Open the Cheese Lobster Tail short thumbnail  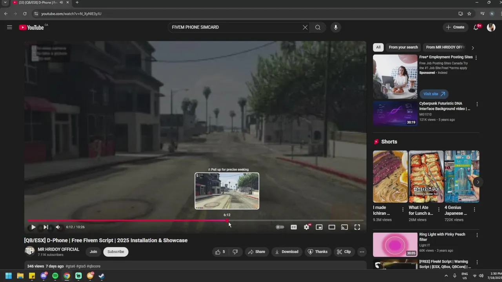(x=426, y=177)
